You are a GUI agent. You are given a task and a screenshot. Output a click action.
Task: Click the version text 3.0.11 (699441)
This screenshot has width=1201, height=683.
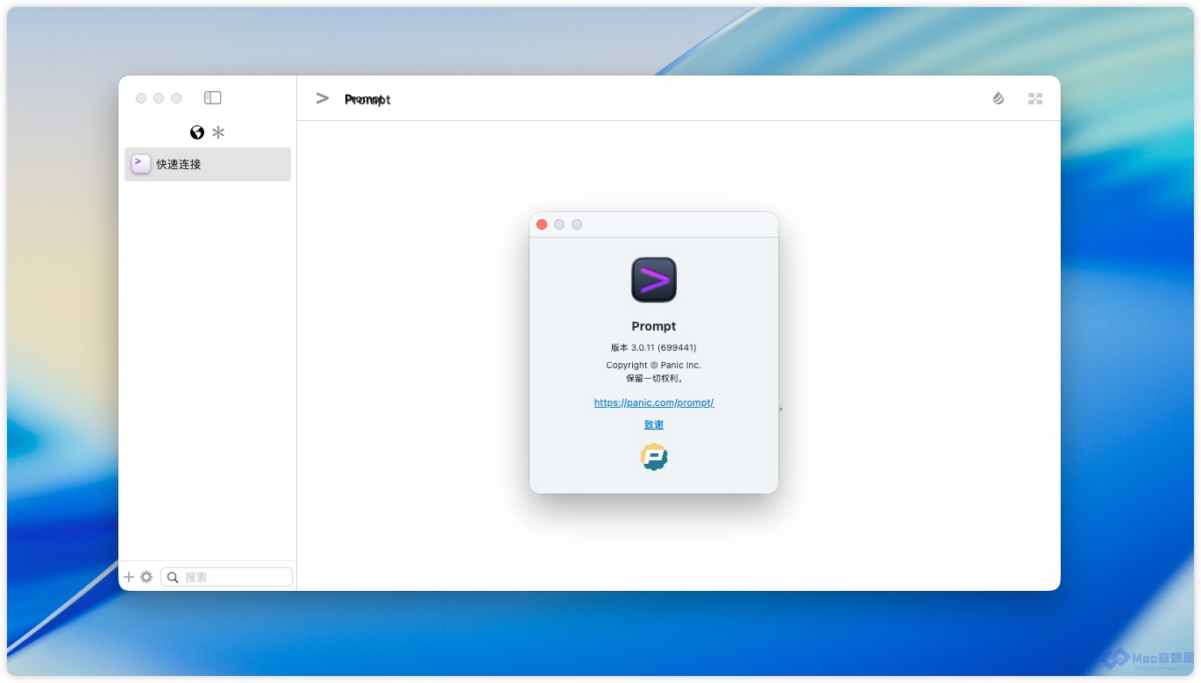[654, 347]
